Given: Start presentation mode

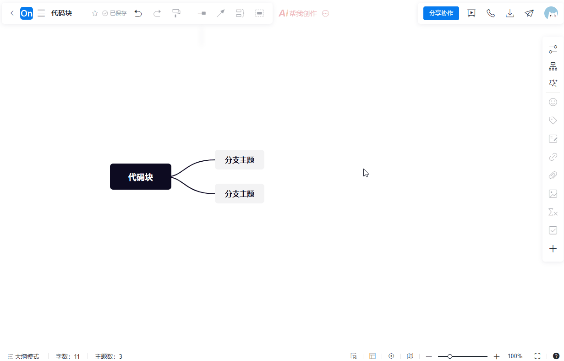Looking at the screenshot, I should tap(471, 13).
